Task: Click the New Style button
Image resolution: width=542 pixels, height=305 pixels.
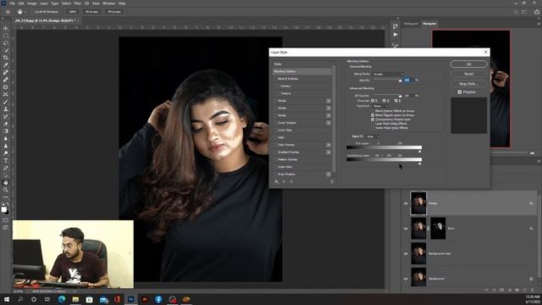Action: [x=468, y=83]
